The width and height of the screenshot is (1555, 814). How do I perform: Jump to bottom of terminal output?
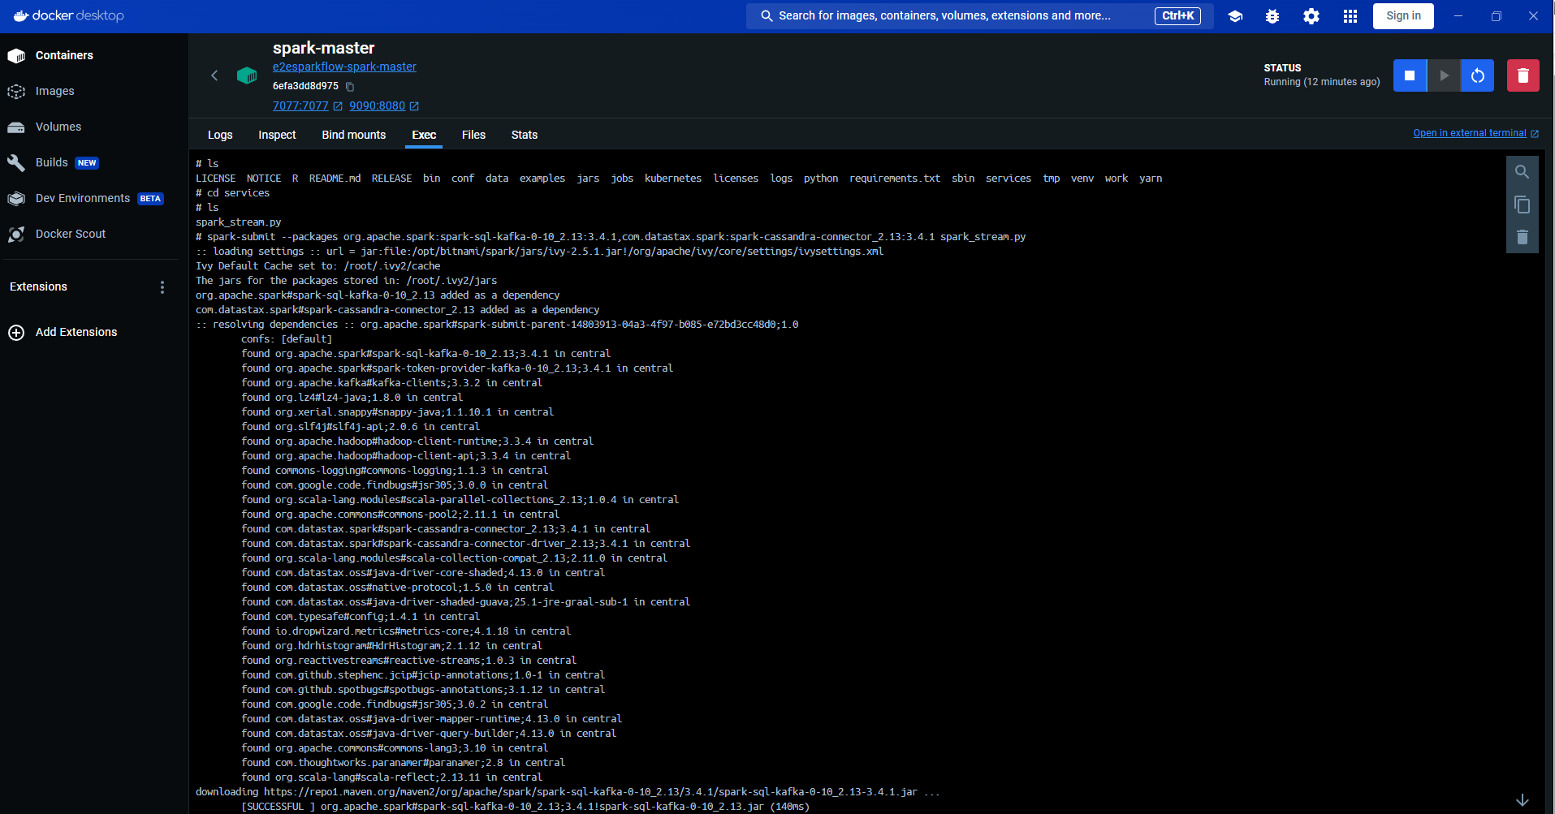(x=1523, y=800)
